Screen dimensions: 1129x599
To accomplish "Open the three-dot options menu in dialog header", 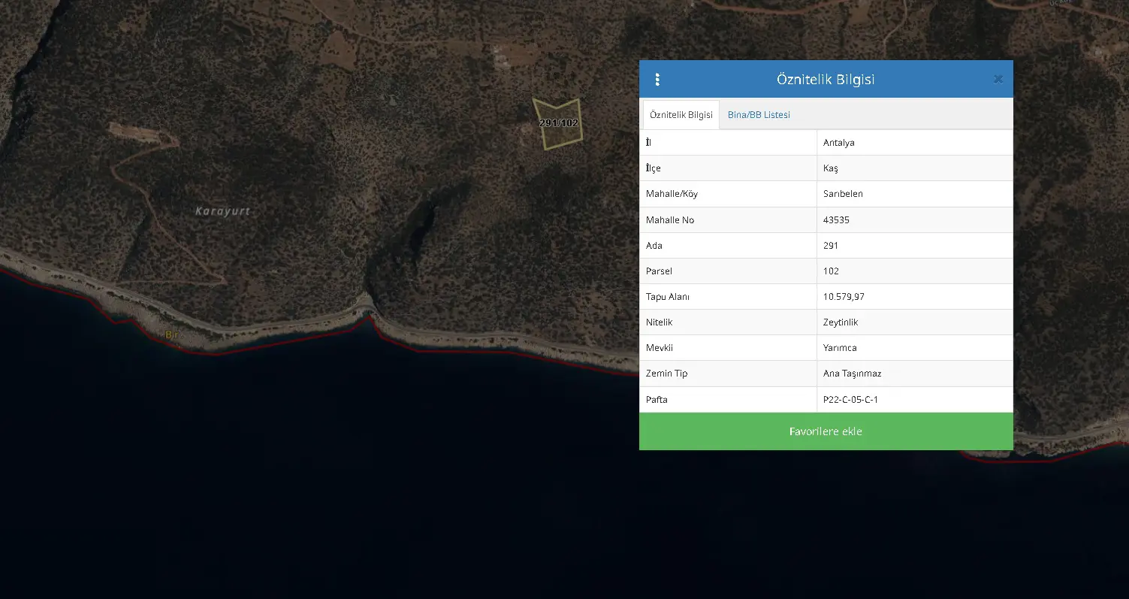I will point(657,80).
